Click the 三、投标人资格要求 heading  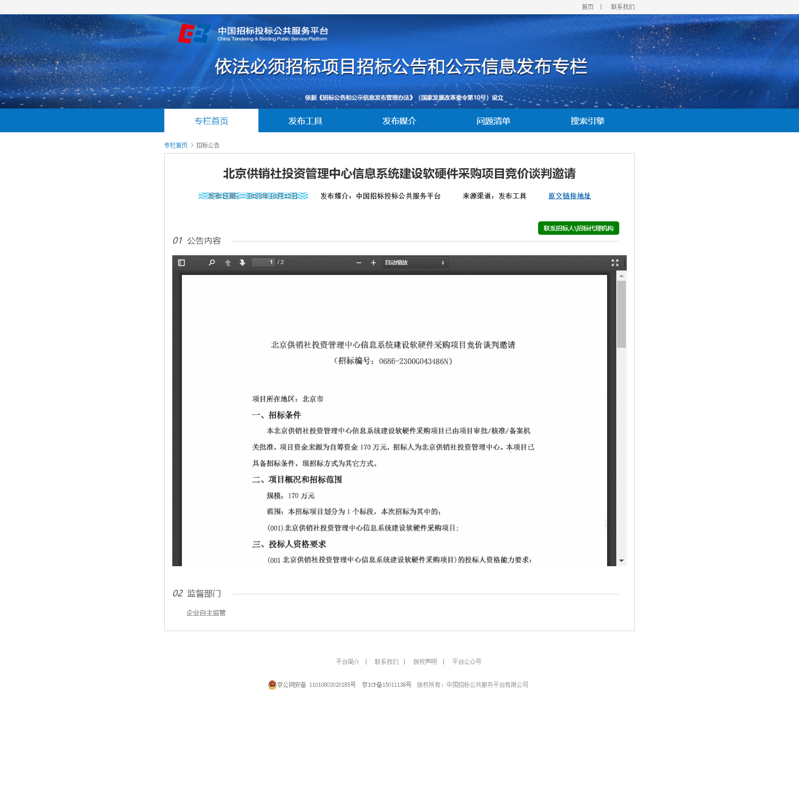pyautogui.click(x=289, y=544)
